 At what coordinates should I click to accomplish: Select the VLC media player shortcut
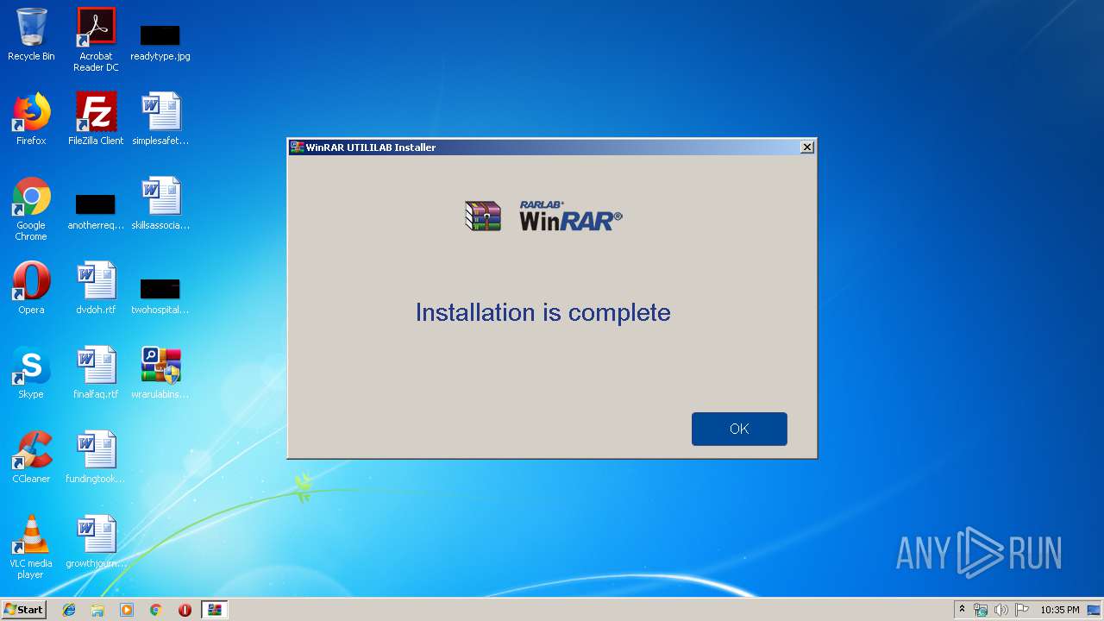[31, 547]
